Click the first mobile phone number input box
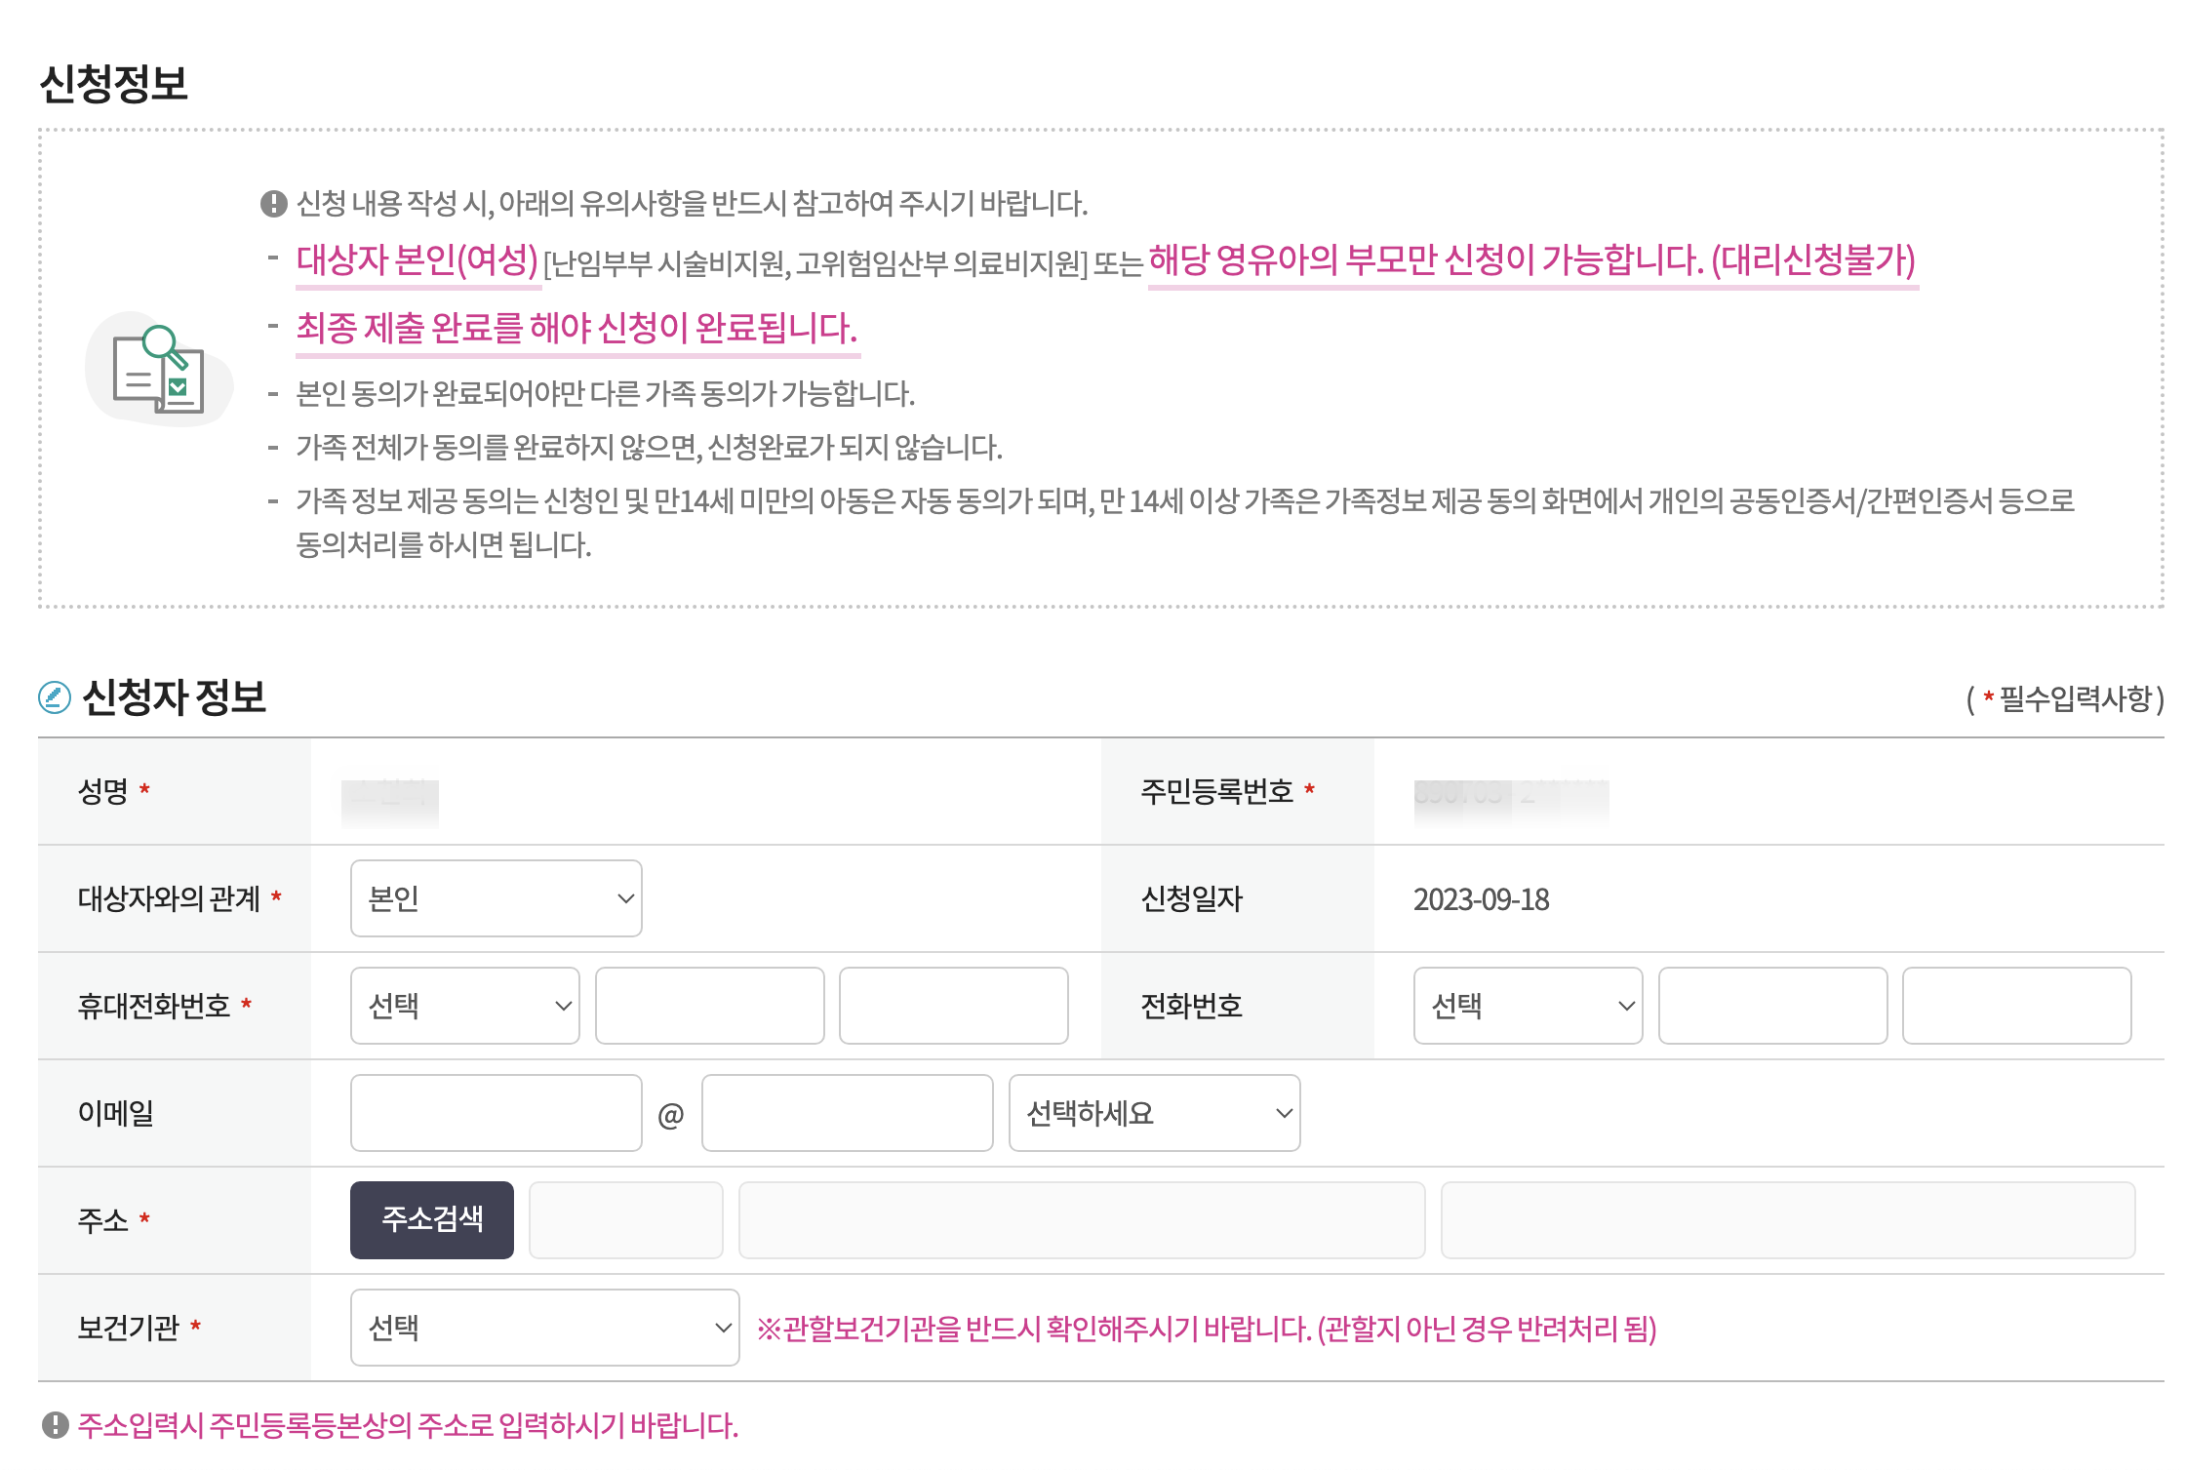The width and height of the screenshot is (2185, 1470). point(709,1006)
